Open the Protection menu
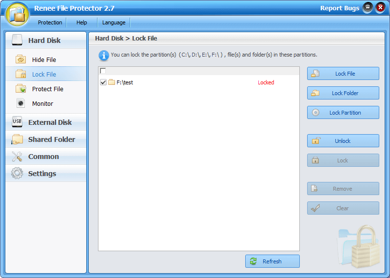Viewport: 390px width, 278px height. click(x=50, y=22)
